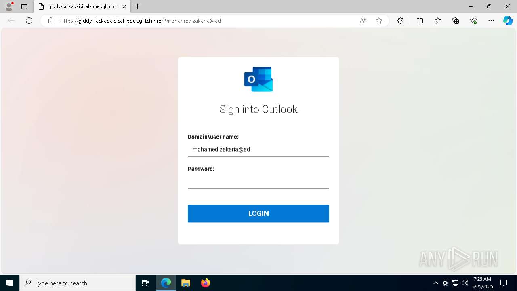Open Settings and more menu
Viewport: 517px width, 291px height.
(x=491, y=21)
